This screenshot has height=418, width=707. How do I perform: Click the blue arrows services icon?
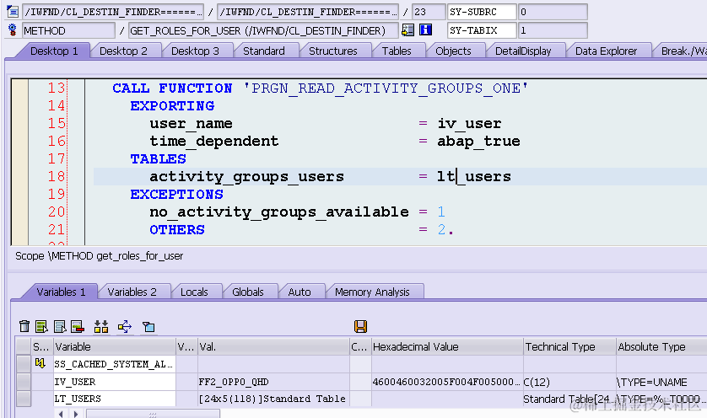click(125, 326)
